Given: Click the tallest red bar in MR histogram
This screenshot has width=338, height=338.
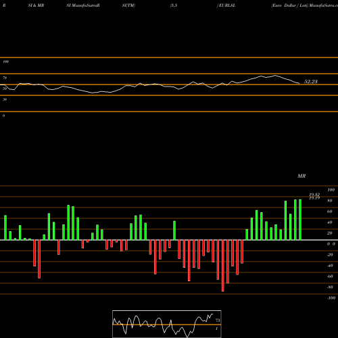Looking at the screenshot, I should [x=223, y=266].
